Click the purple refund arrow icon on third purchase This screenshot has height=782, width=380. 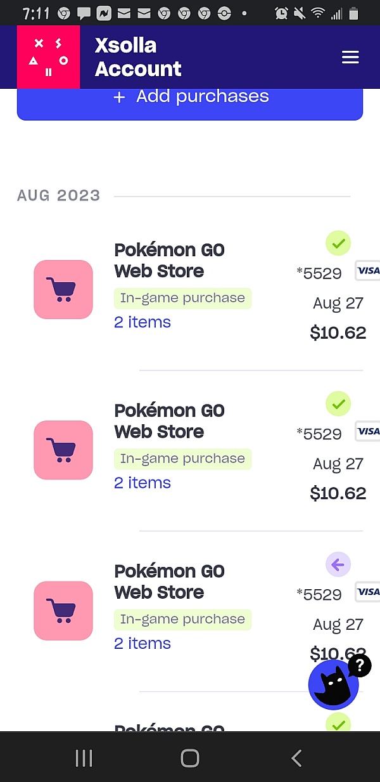[338, 564]
